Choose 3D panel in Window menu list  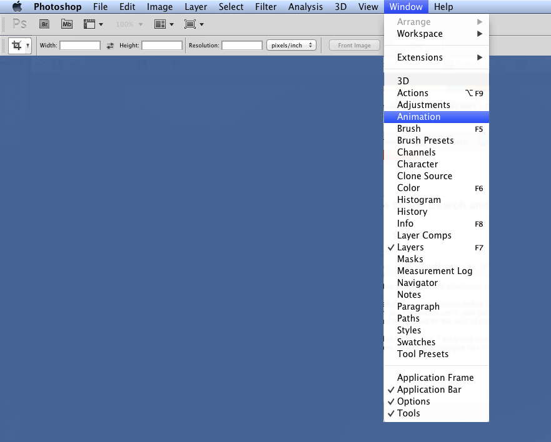437,81
